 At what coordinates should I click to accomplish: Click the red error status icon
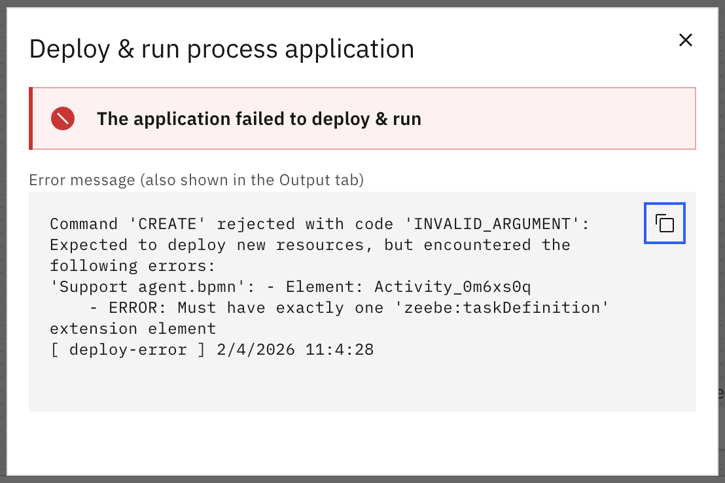63,119
